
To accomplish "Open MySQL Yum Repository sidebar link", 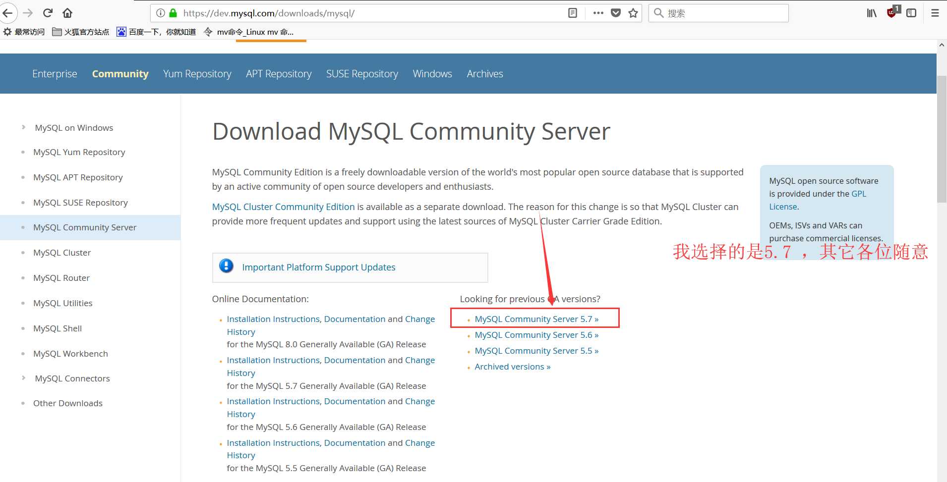I will pos(79,152).
